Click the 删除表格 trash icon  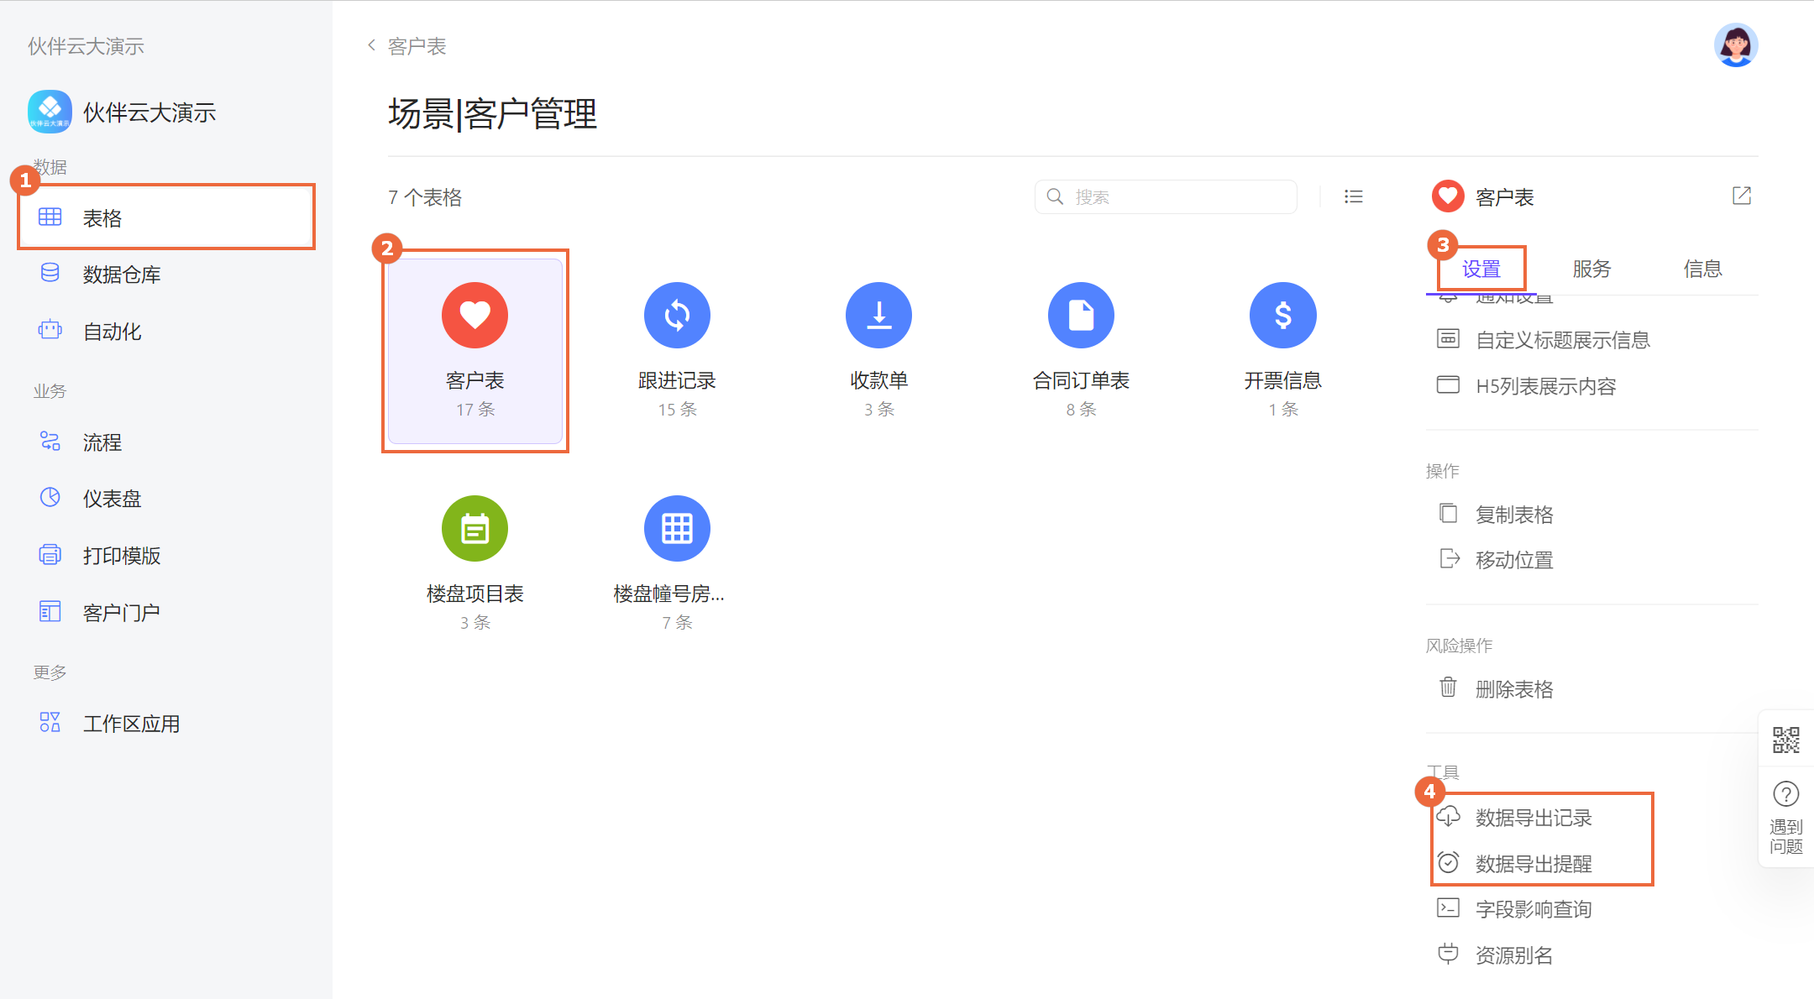click(1448, 688)
